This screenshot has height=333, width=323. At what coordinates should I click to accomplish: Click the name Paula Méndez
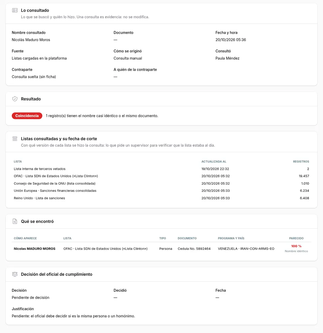pos(227,58)
